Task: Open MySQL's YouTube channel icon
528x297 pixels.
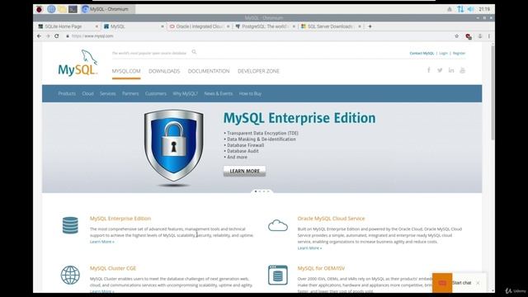Action: (x=462, y=70)
